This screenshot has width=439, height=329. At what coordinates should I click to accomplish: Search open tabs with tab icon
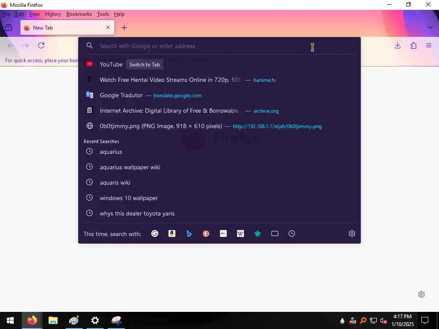tap(275, 233)
